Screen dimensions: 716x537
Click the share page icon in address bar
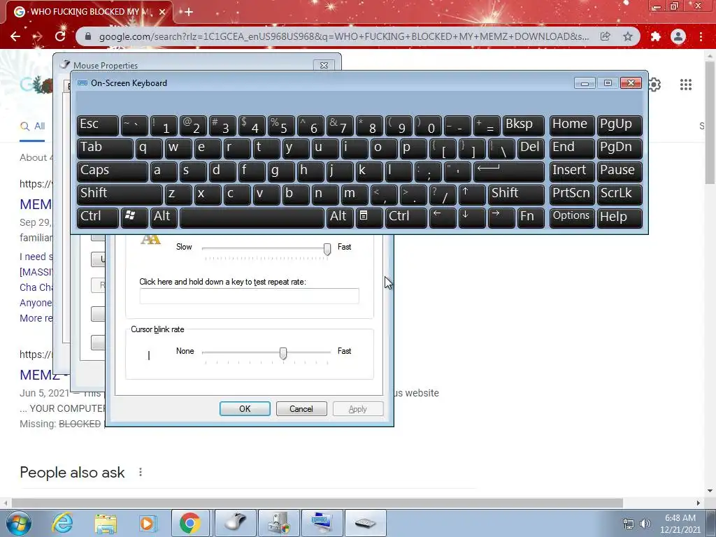[x=606, y=36]
